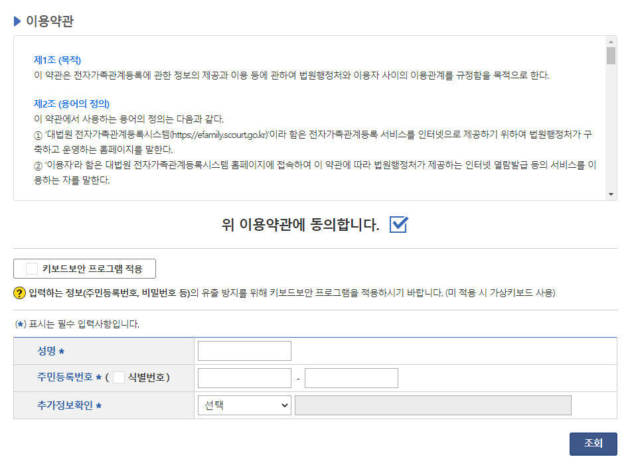
Task: Click the 제1조 (목적) heading
Action: click(x=57, y=60)
